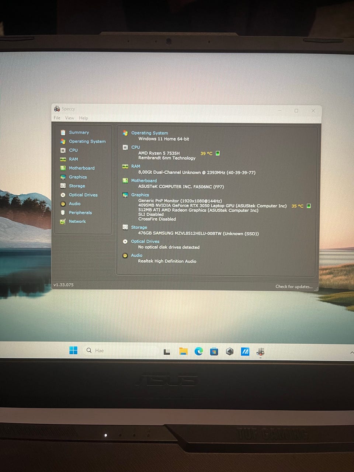The image size is (354, 472).
Task: Click the NVIDIA GeForce RTX 3050 Laptop GPU line
Action: click(212, 206)
